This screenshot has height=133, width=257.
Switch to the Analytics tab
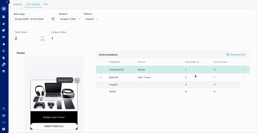coord(17,4)
